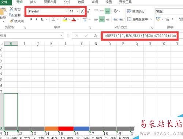Switch to Review (审阅) tab
The width and height of the screenshot is (183, 139).
coord(95,2)
